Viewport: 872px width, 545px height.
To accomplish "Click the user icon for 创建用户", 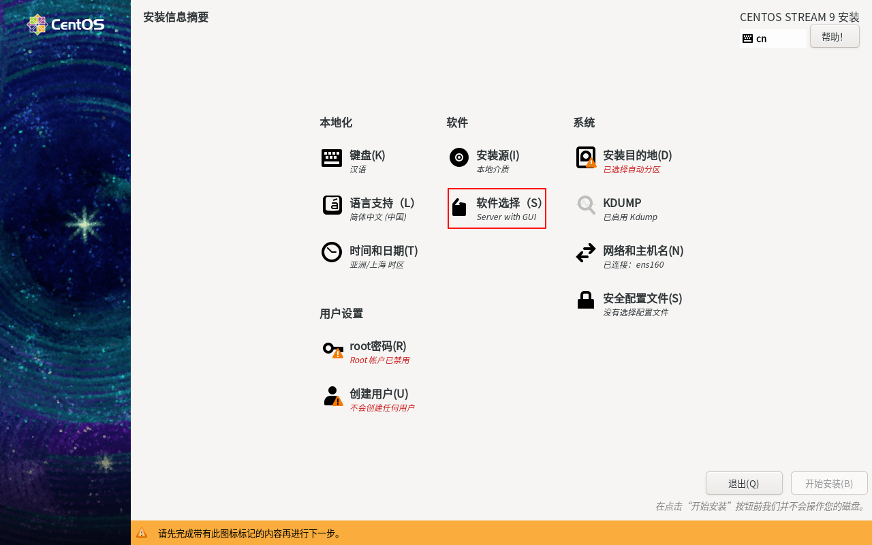I will [x=333, y=396].
